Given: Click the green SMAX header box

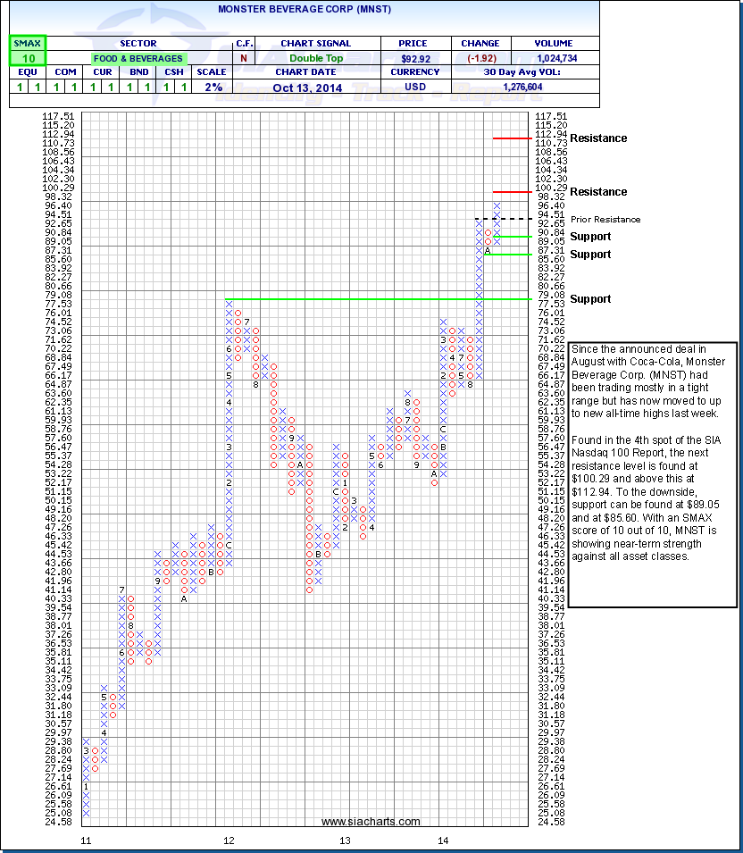Looking at the screenshot, I should [x=27, y=43].
